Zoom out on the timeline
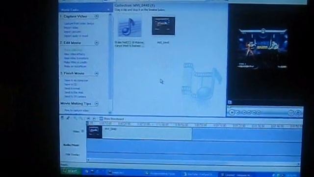 (80, 118)
